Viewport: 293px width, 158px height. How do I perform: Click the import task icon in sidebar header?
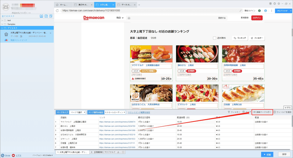[x=41, y=16]
